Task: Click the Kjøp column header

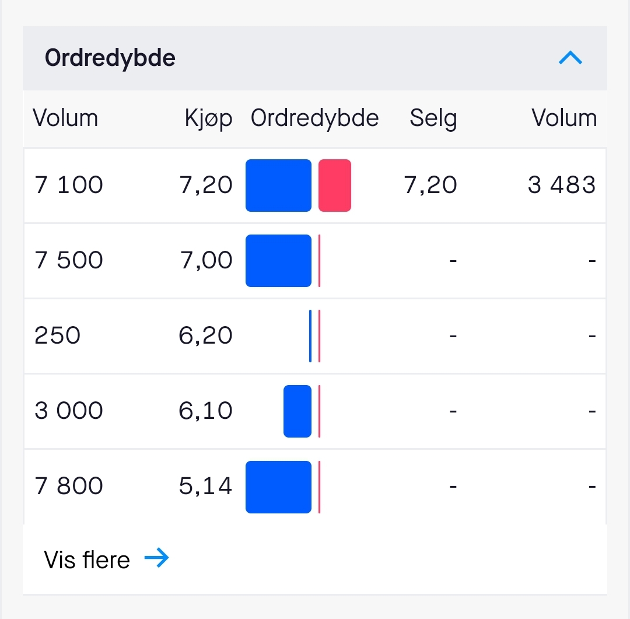Action: click(x=208, y=118)
